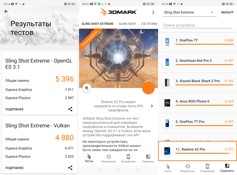
Task: Tap the back arrow on results screen
Action: [x=6, y=11]
